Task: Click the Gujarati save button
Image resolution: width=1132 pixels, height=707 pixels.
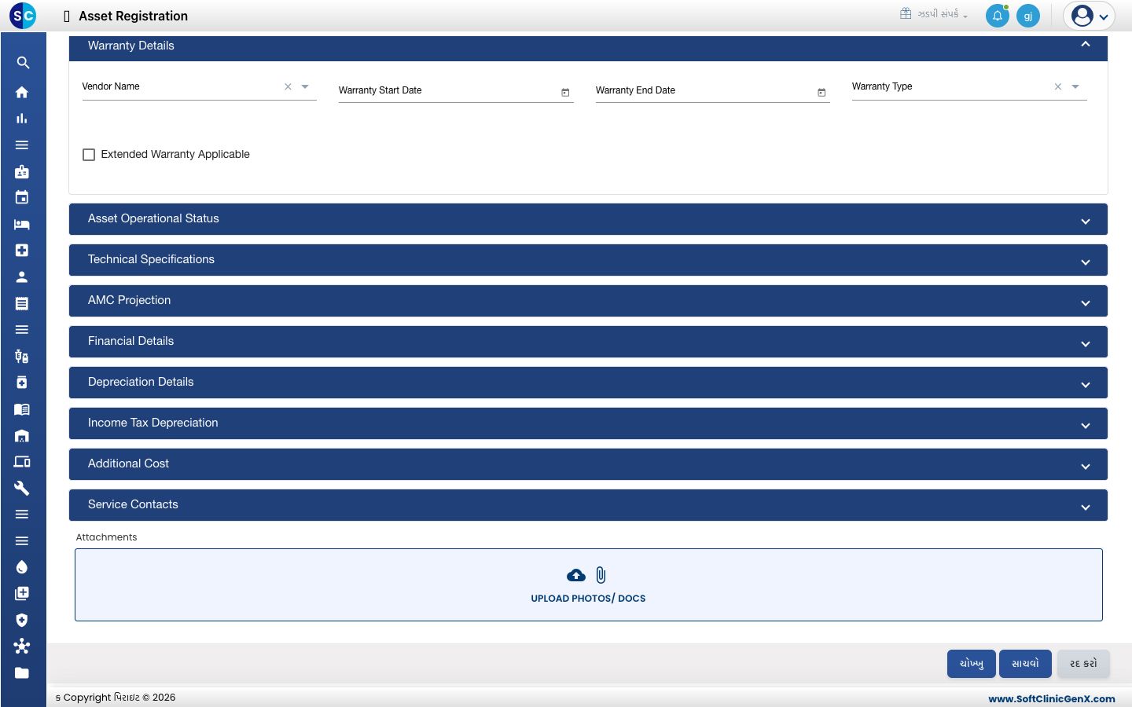Action: [x=1025, y=664]
